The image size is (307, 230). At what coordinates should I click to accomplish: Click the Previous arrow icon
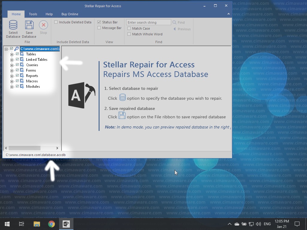[174, 29]
